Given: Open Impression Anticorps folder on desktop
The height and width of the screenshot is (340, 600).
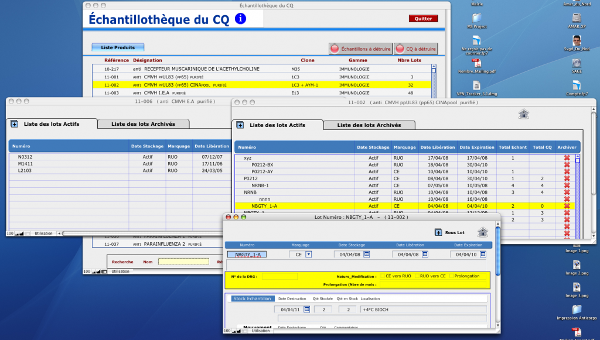Looking at the screenshot, I should pos(577,312).
